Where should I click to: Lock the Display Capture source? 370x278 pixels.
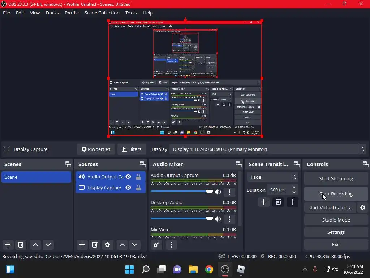point(138,188)
